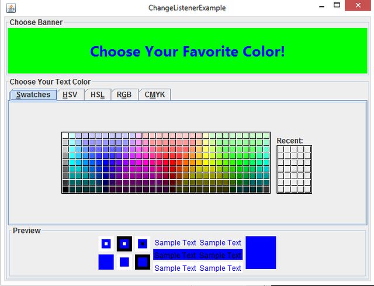This screenshot has width=374, height=286.
Task: Click the large solid blue preview square
Action: pyautogui.click(x=261, y=253)
